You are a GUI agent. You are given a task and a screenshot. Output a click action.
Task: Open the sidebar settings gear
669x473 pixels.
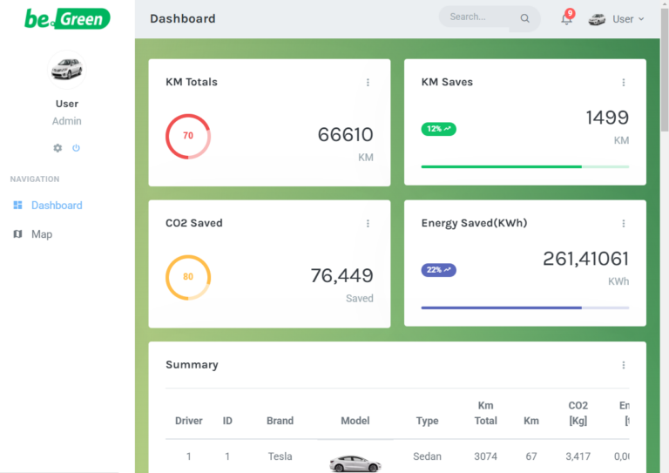click(x=57, y=148)
